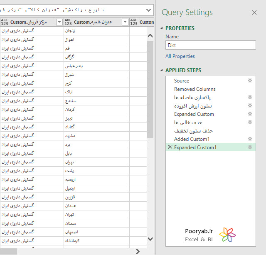The image size is (266, 255).
Task: Click ABC123 data type icon of عنوان شعبه column
Action: tap(68, 22)
